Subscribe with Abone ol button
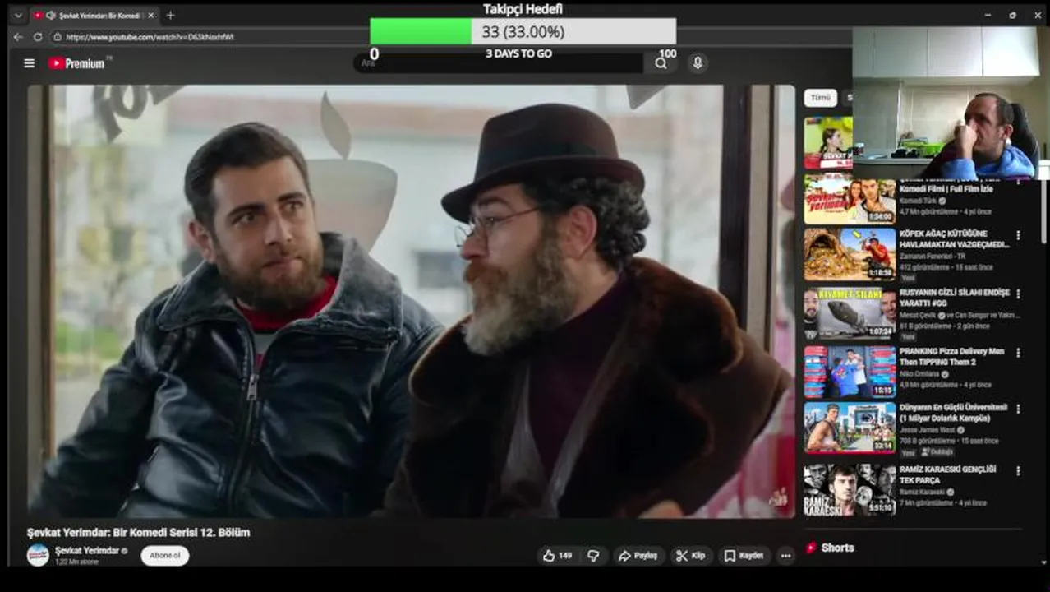The width and height of the screenshot is (1050, 592). 164,556
